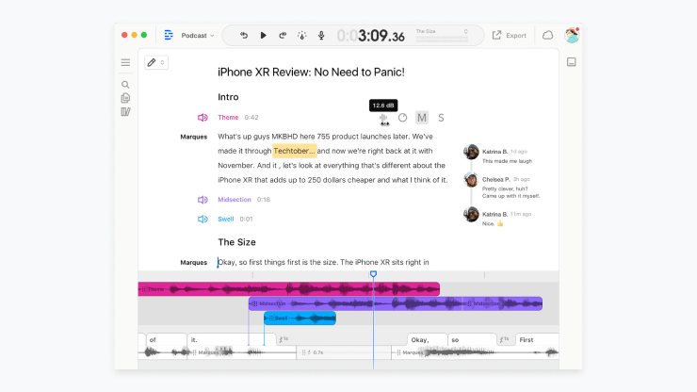This screenshot has width=697, height=392.
Task: Click the Marques speaker label above Intro text
Action: [194, 137]
